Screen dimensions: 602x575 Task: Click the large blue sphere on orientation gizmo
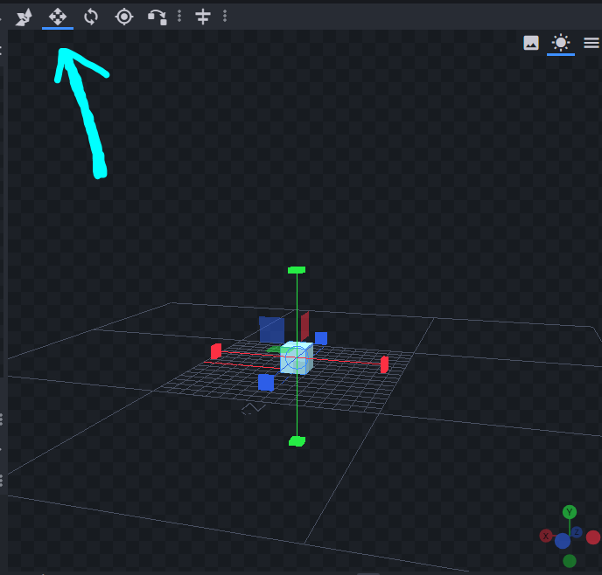563,541
